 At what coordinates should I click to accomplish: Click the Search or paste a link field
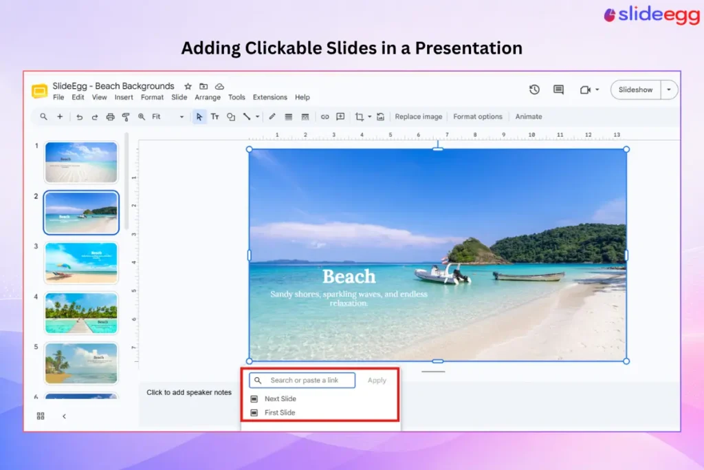point(302,381)
